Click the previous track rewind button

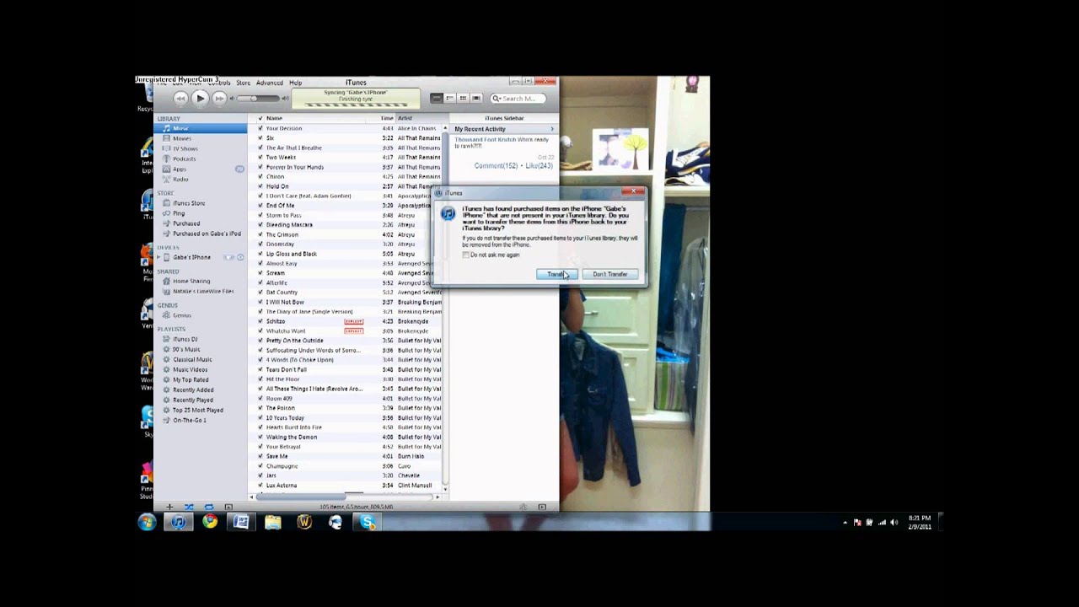tap(180, 99)
